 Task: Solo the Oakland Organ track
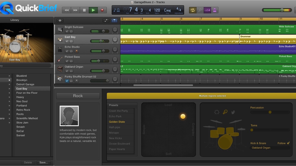coord(71,71)
